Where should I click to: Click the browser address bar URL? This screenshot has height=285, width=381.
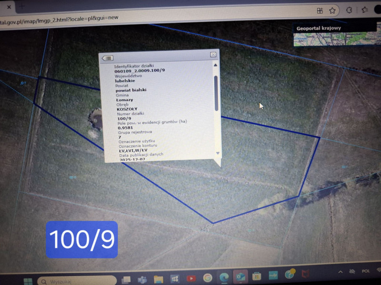pos(62,19)
